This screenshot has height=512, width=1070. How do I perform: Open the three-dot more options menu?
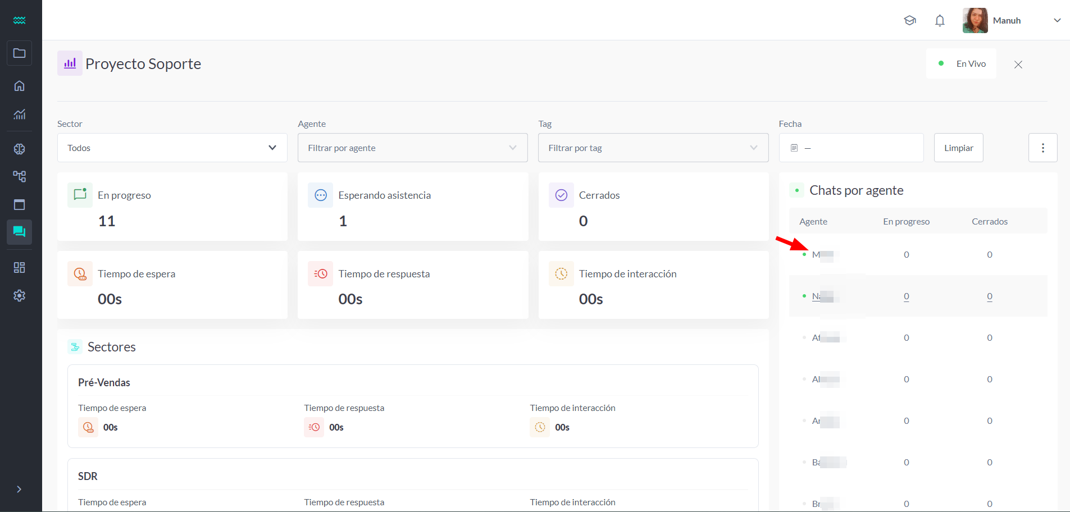(x=1042, y=148)
